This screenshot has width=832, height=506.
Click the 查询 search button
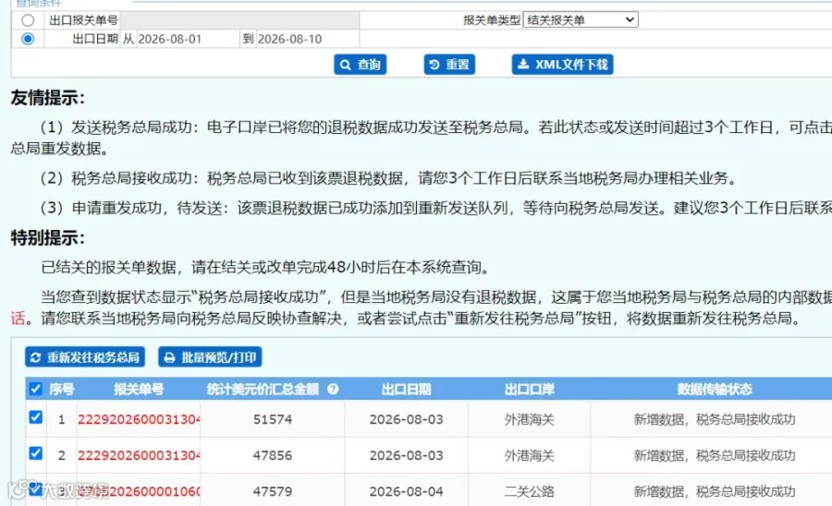point(361,65)
